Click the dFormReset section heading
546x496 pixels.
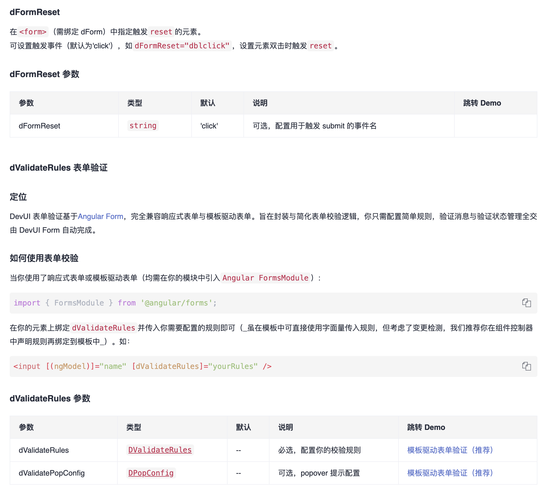[35, 12]
